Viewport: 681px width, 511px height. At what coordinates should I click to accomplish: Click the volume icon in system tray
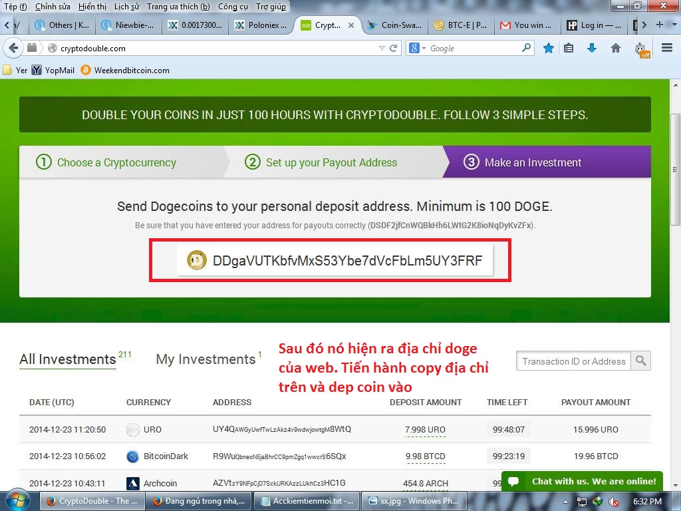(x=614, y=502)
